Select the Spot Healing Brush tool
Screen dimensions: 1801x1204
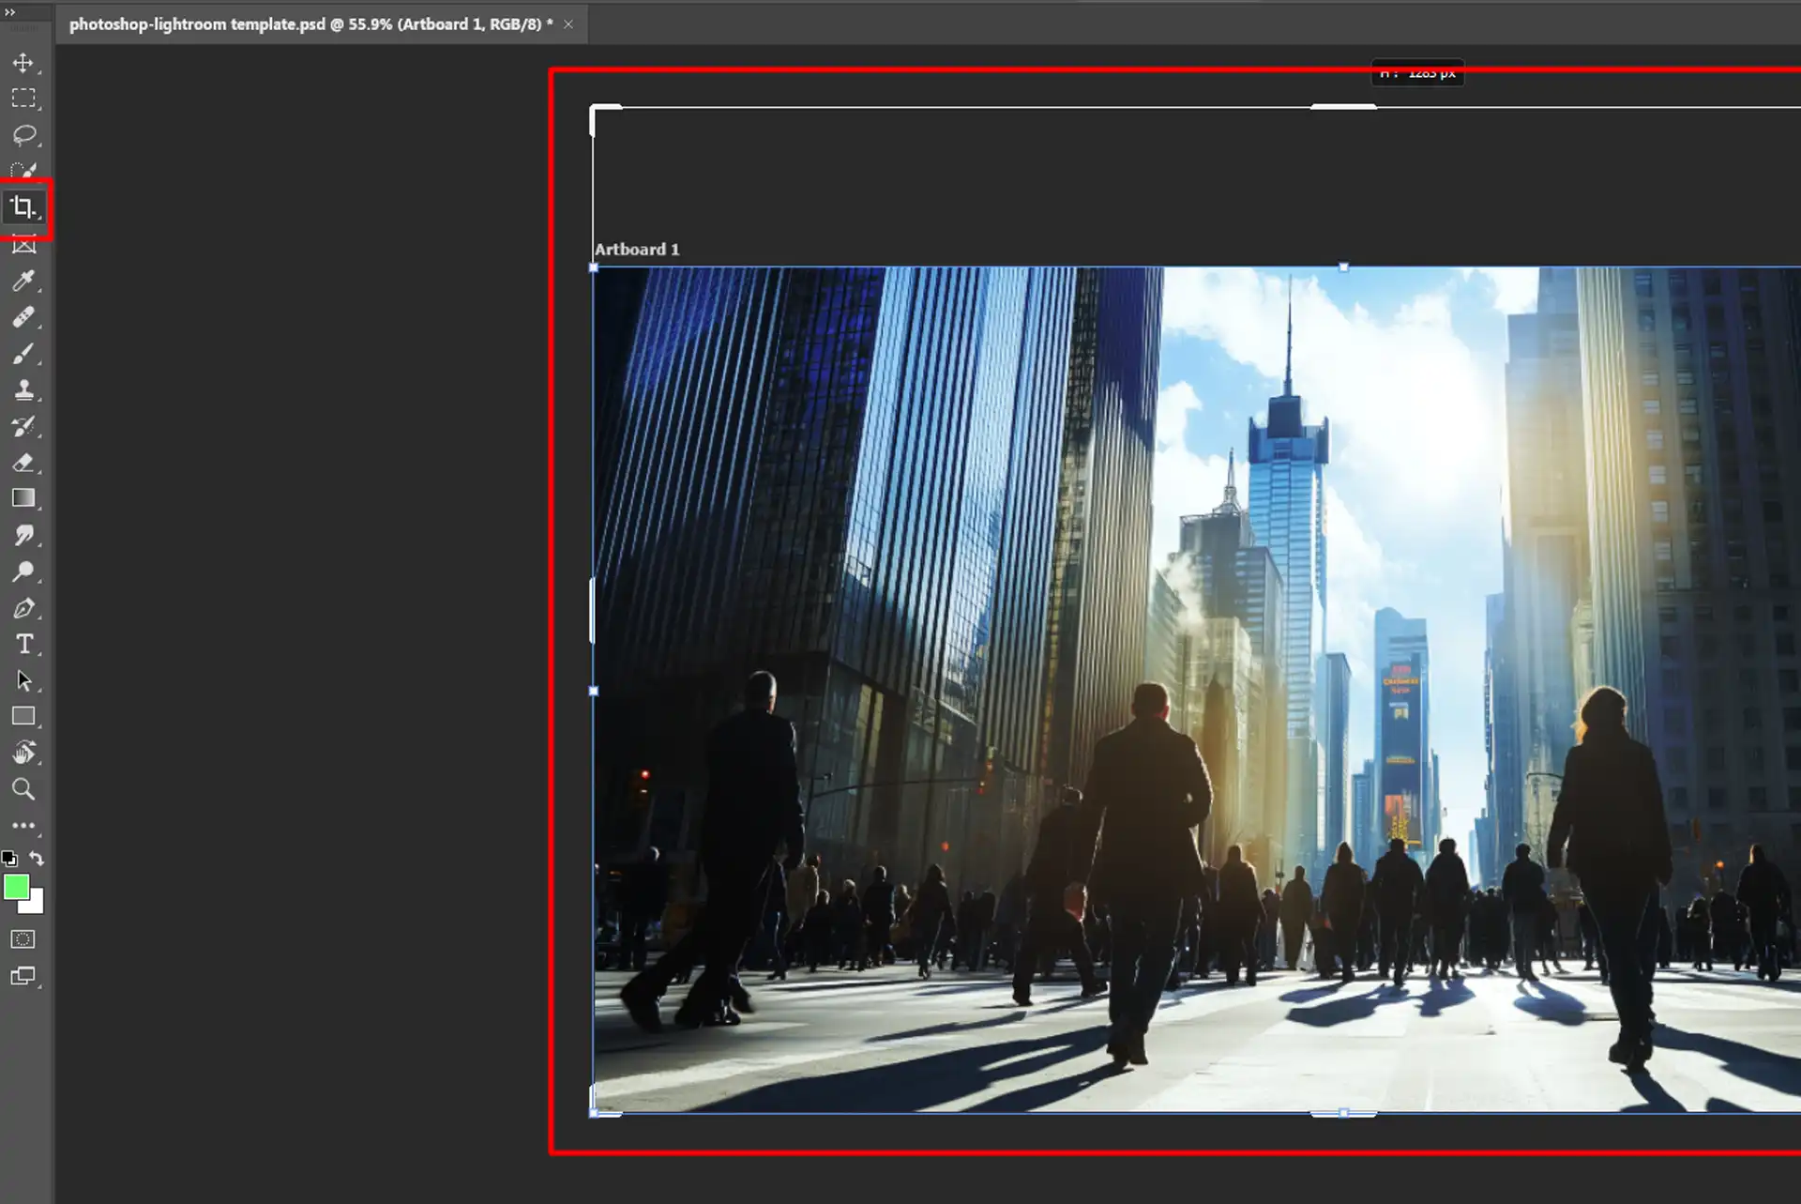click(23, 317)
